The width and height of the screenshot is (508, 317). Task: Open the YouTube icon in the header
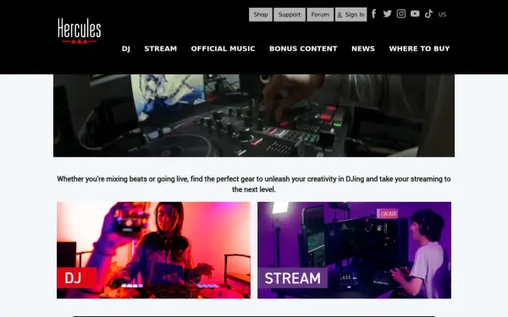click(415, 14)
